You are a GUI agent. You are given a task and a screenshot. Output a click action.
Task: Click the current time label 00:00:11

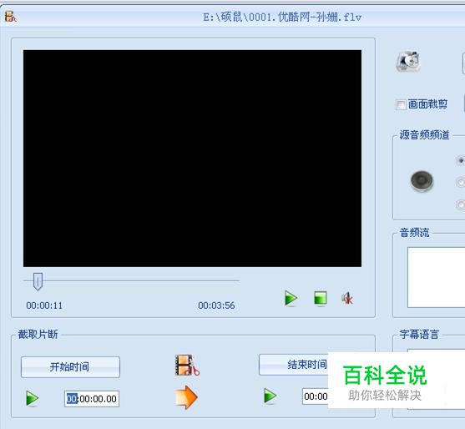pos(44,305)
